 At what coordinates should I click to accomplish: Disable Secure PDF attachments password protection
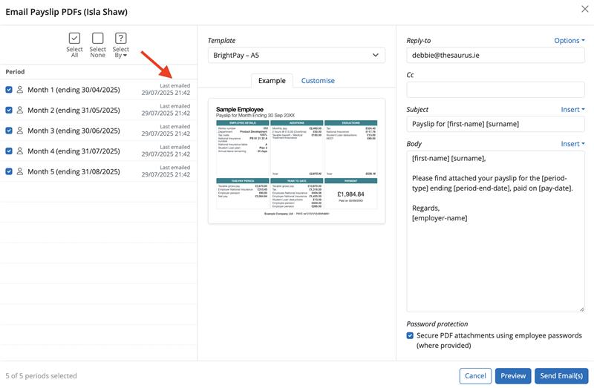click(x=411, y=336)
